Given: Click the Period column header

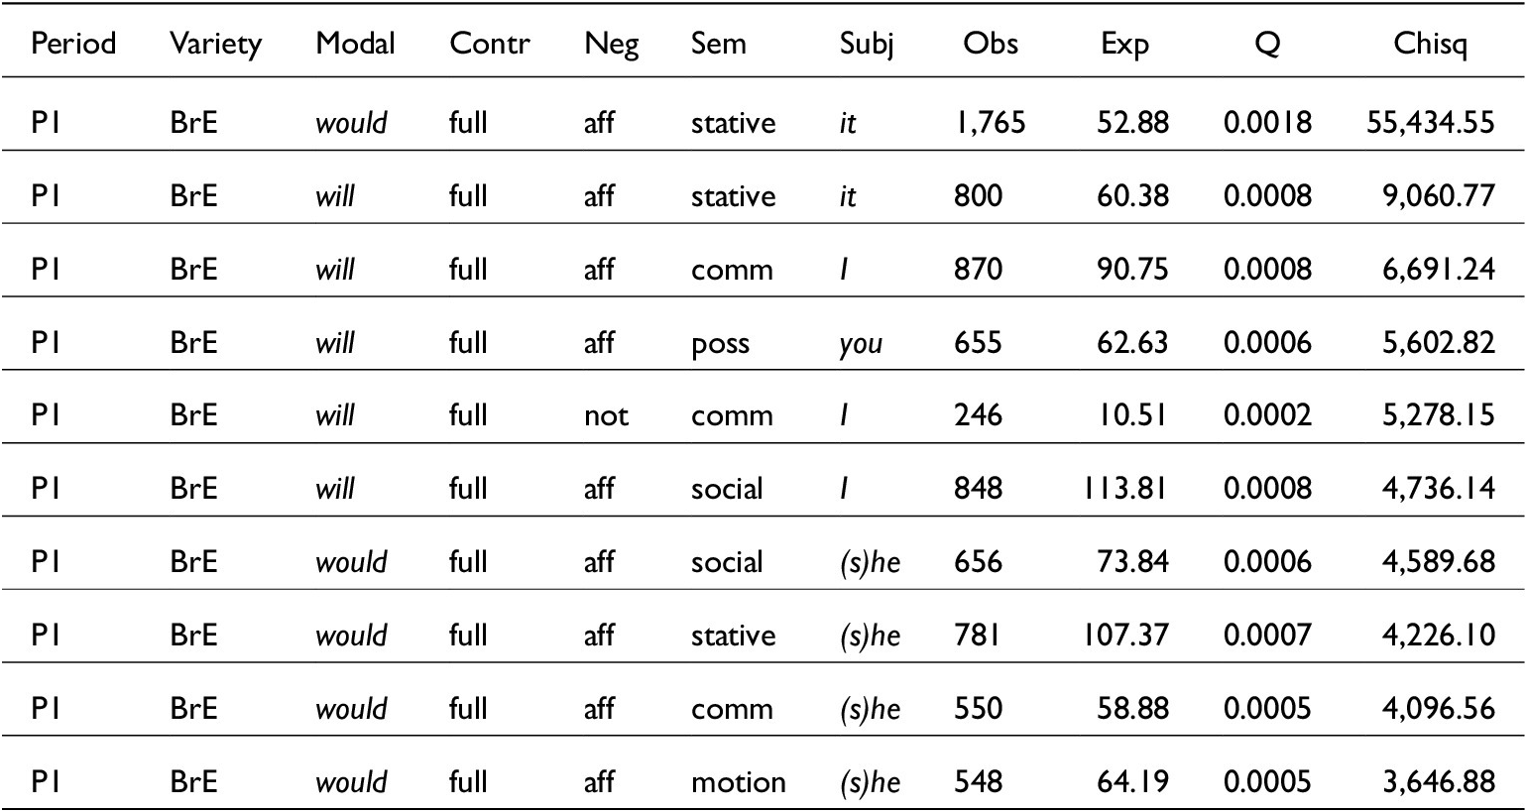Looking at the screenshot, I should point(73,44).
